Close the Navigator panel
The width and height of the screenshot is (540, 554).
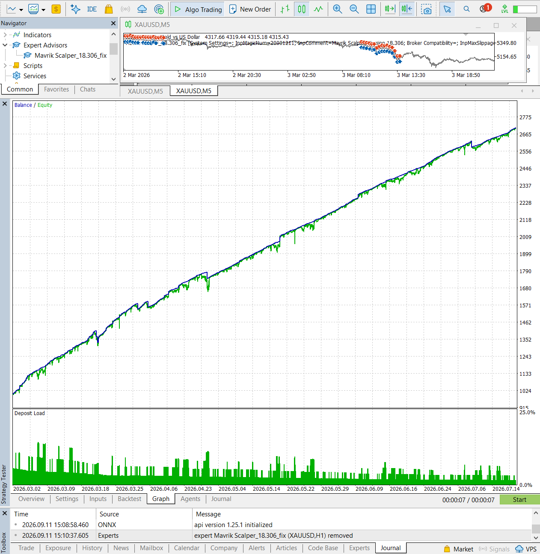coord(113,23)
